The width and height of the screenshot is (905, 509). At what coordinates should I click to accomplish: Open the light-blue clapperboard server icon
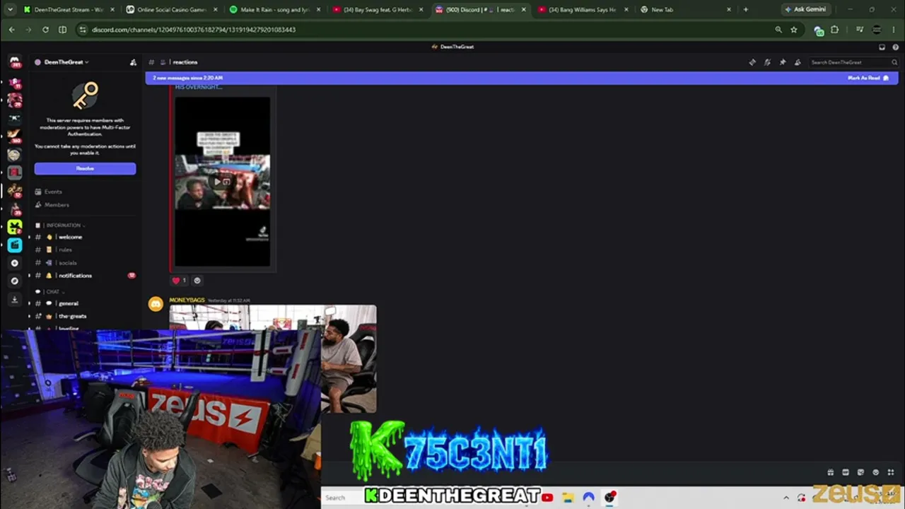click(14, 245)
